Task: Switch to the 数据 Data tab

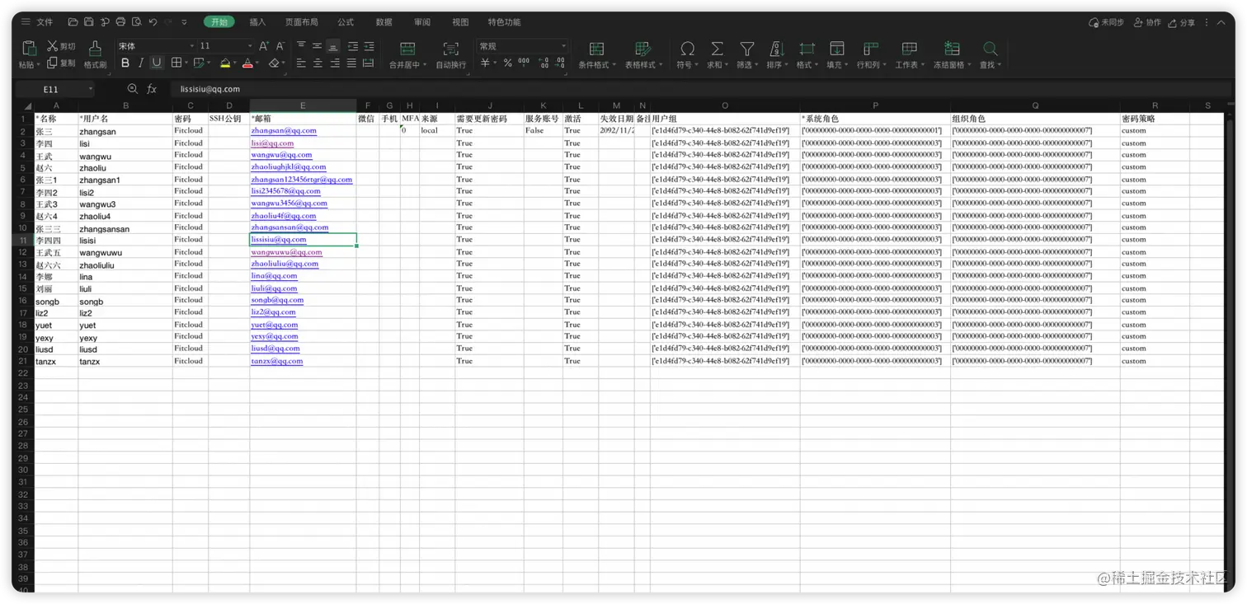Action: 384,22
